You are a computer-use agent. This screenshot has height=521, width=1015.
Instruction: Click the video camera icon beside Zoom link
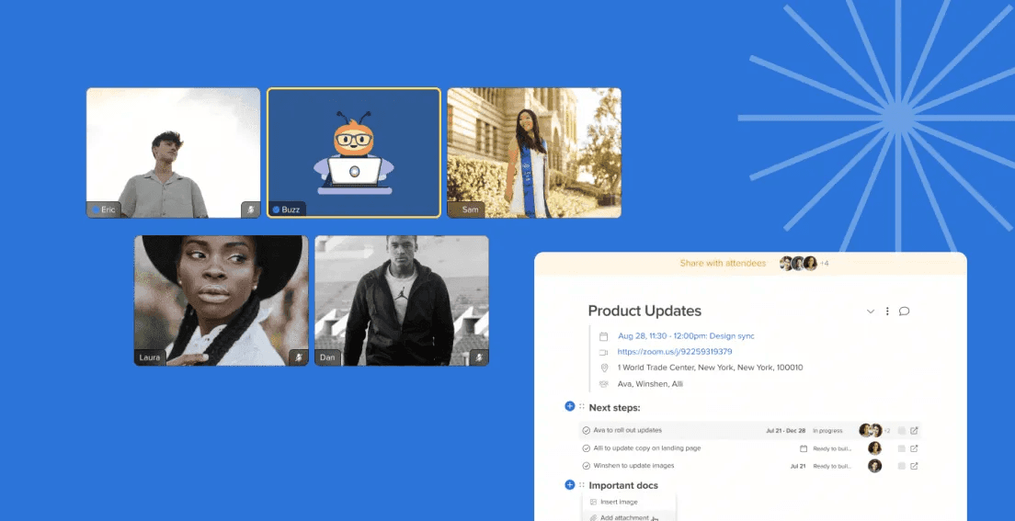coord(603,352)
